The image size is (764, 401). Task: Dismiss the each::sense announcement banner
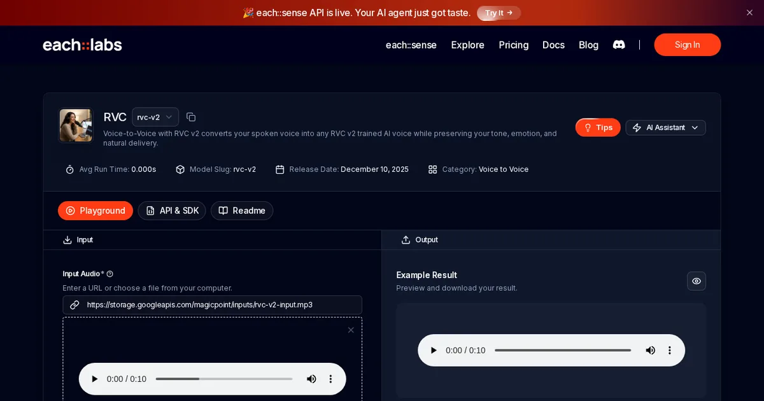[x=749, y=13]
